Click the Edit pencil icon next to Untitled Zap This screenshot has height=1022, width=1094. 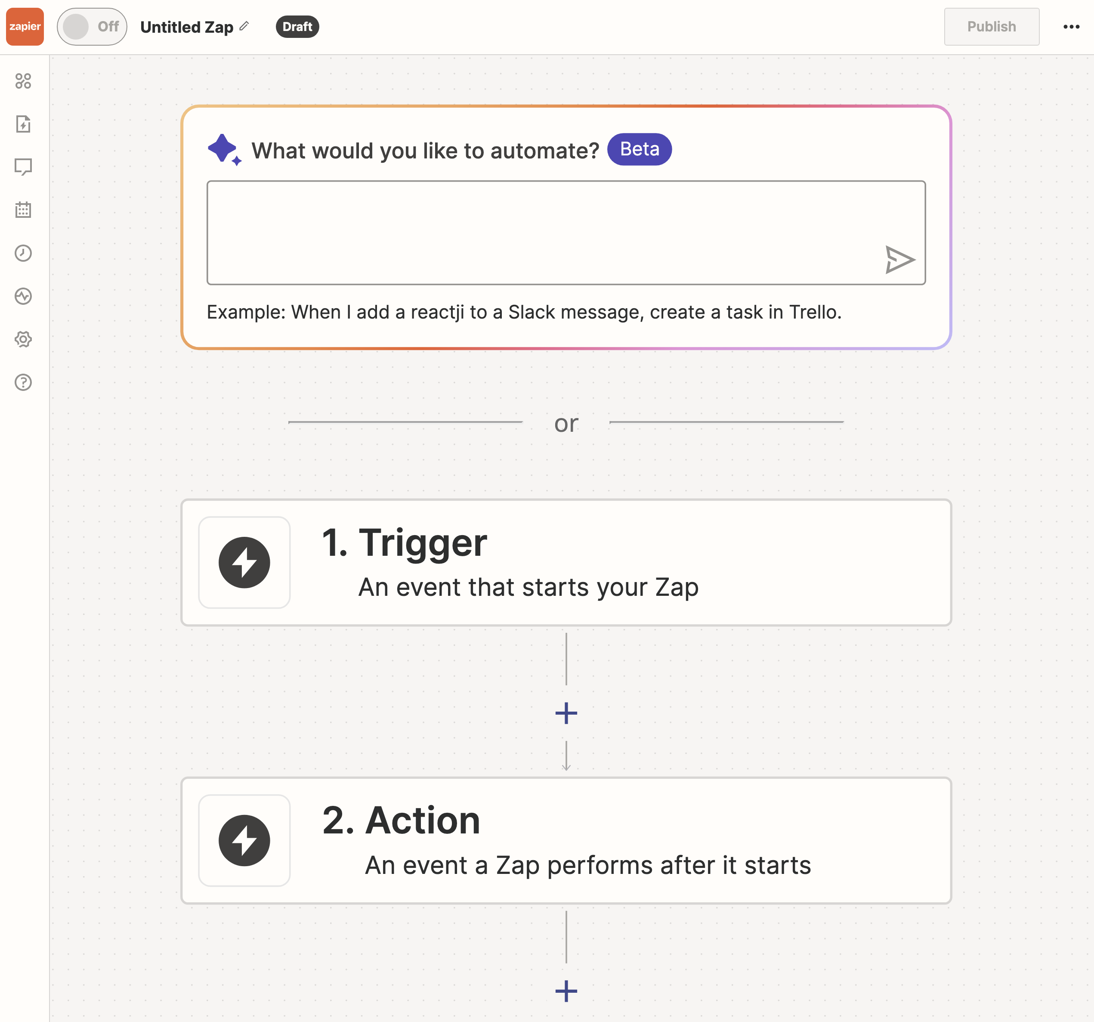pyautogui.click(x=248, y=26)
